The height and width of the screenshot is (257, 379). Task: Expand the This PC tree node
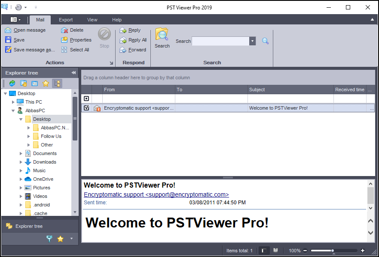(x=13, y=102)
